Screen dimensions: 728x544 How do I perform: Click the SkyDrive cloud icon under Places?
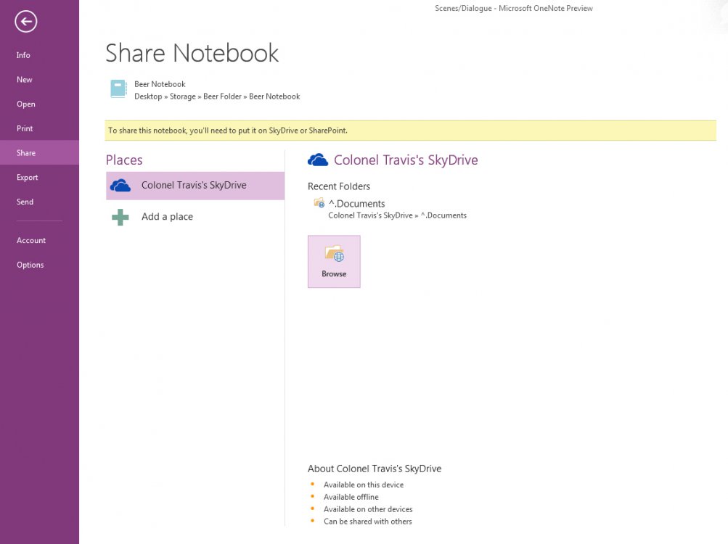(x=120, y=186)
